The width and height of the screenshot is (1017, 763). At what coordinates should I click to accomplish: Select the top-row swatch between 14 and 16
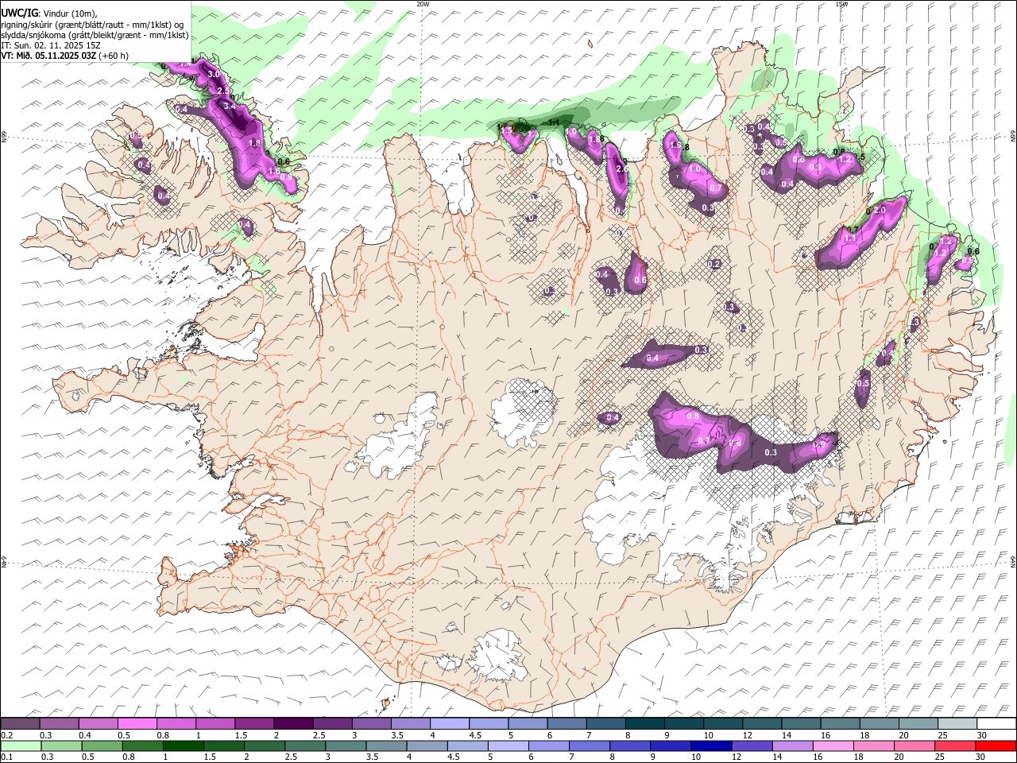point(801,723)
